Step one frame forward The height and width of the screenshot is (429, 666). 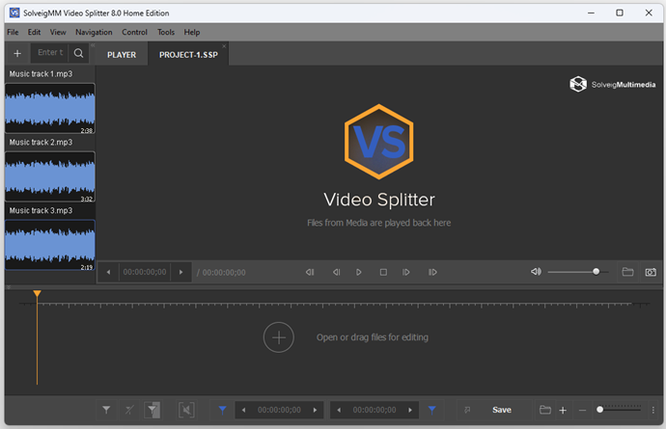click(x=406, y=272)
